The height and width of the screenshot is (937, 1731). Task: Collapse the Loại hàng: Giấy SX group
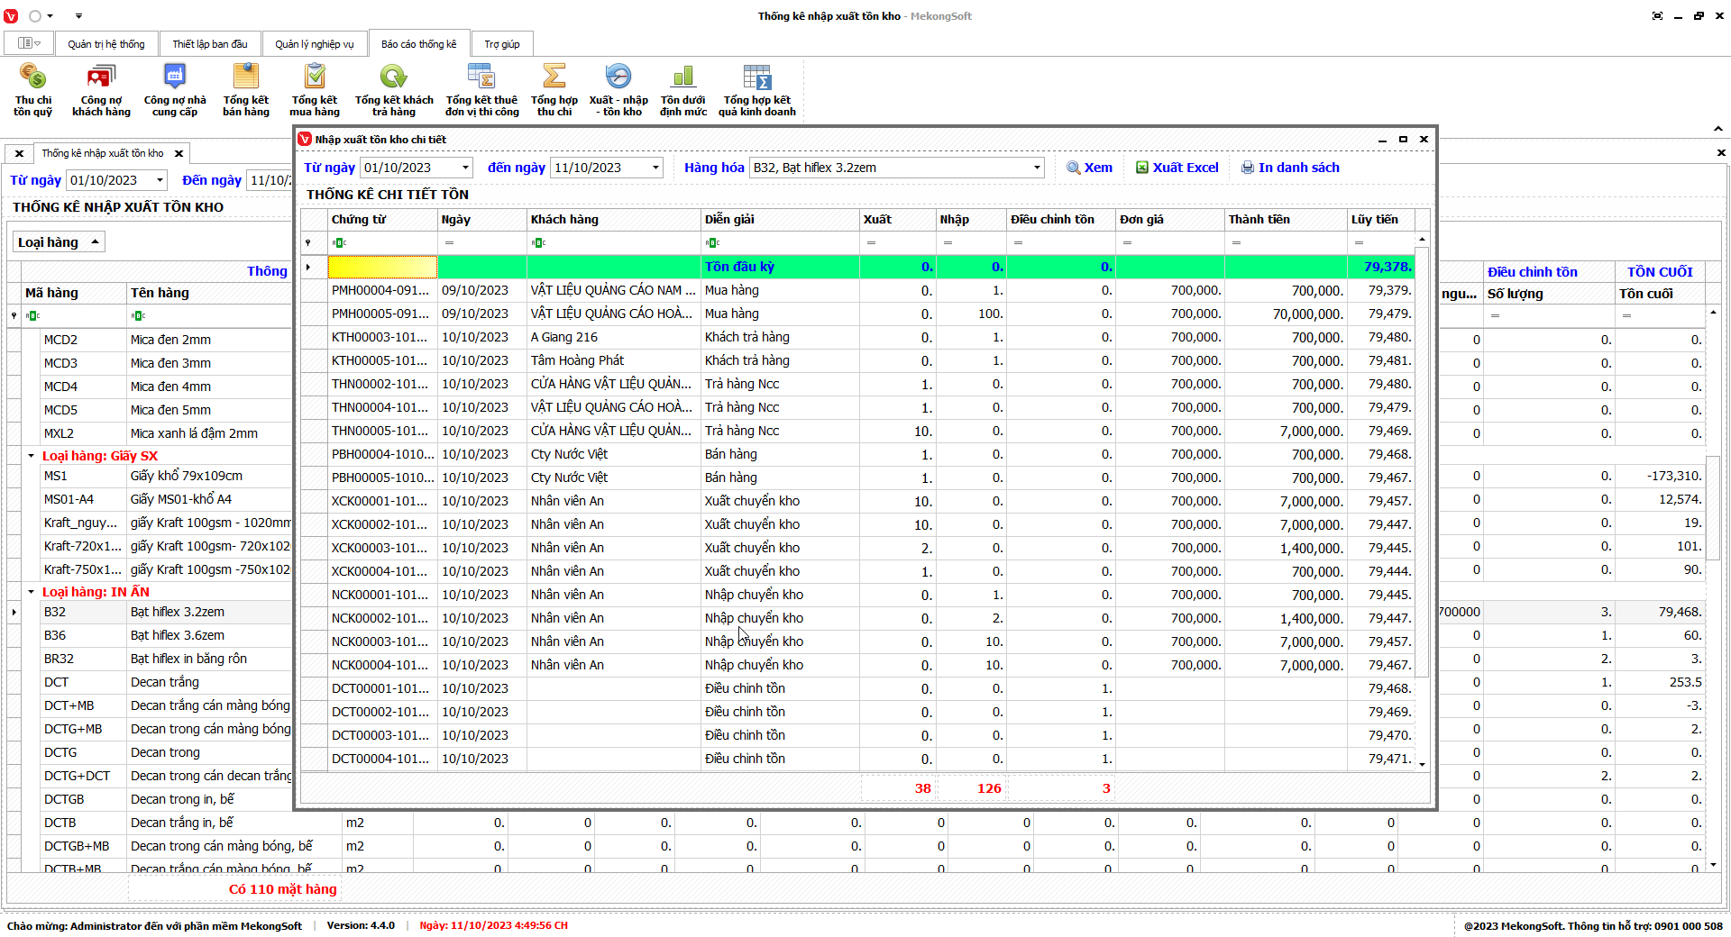31,456
